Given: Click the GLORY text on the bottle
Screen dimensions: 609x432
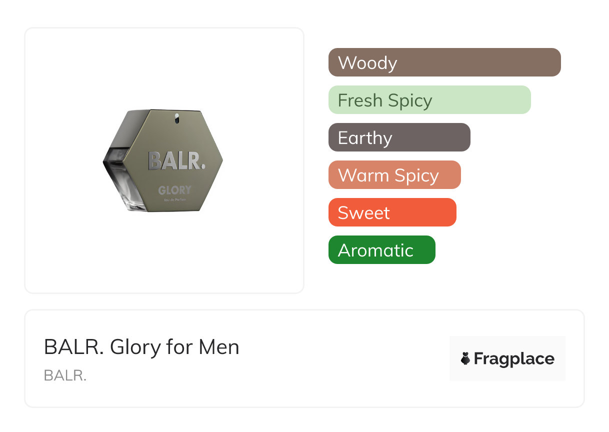Looking at the screenshot, I should [x=174, y=190].
